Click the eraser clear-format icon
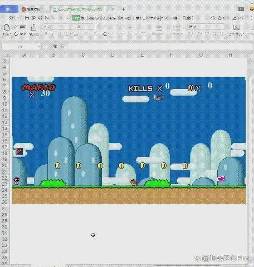 (105, 34)
